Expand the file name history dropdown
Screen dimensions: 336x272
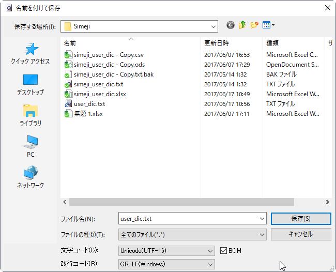coord(262,219)
